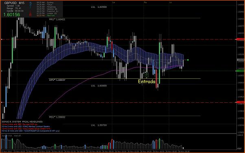245x153 pixels.
Task: Click the large green candle right of Entrada
Action: click(160, 63)
